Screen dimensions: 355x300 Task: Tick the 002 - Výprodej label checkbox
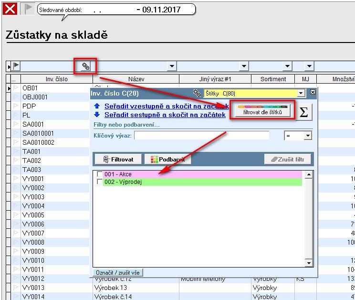click(99, 182)
